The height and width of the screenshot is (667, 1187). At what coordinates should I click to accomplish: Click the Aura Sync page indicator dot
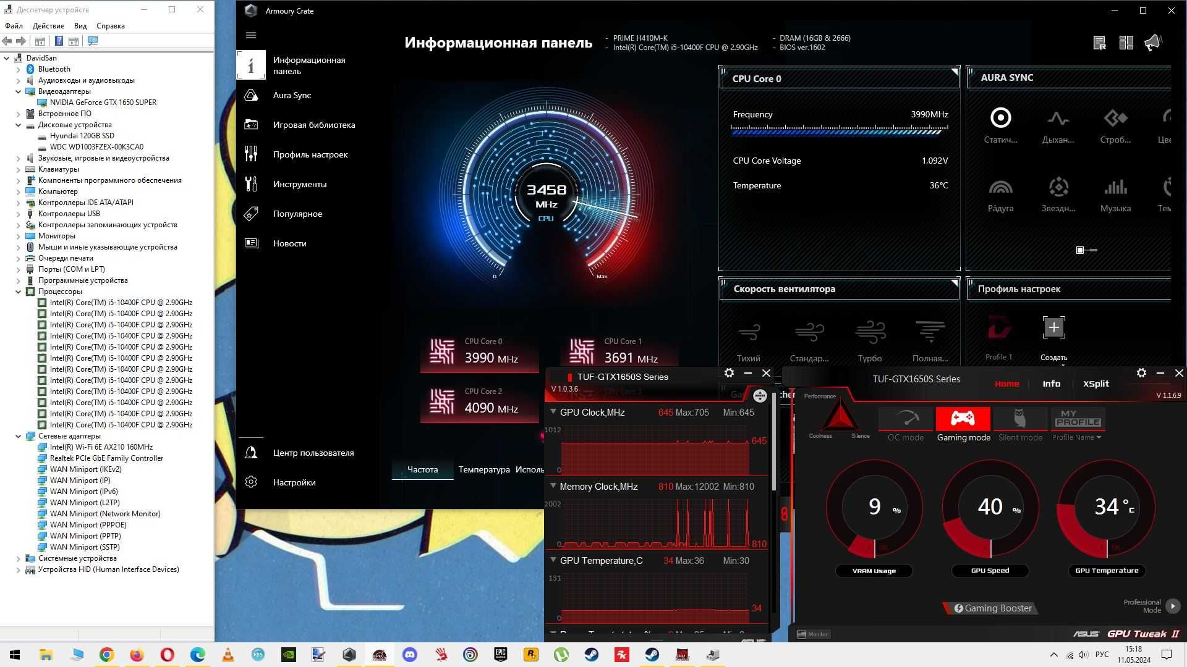(x=1080, y=250)
